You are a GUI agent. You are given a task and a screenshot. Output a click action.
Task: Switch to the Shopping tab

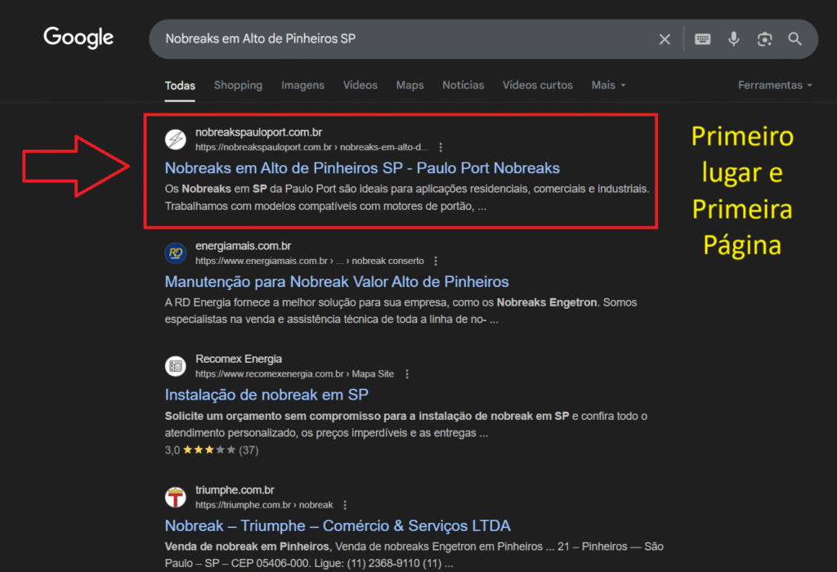tap(238, 85)
